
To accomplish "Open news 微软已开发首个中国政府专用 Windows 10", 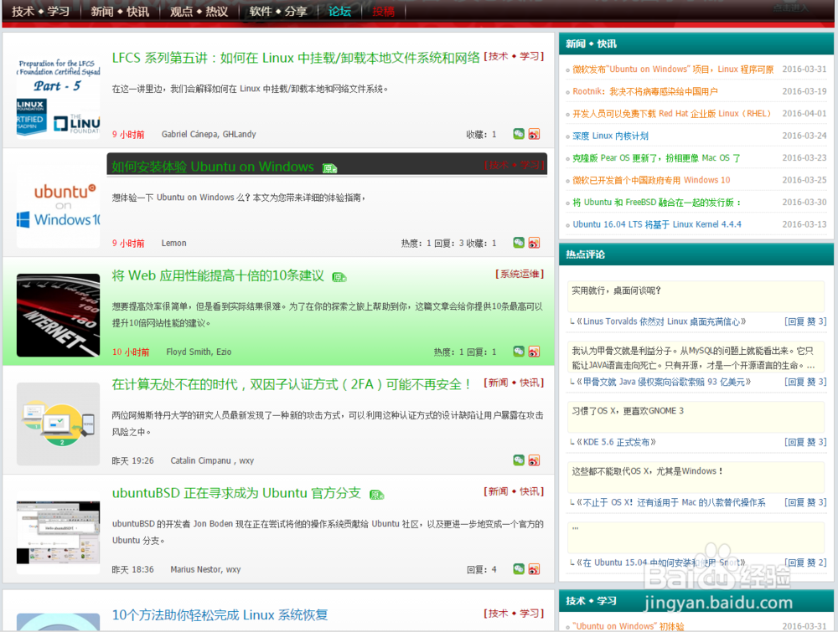I will (x=651, y=180).
